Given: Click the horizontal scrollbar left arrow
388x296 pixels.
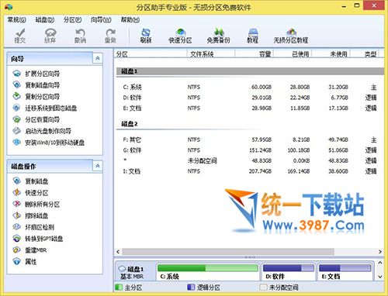Looking at the screenshot, I should click(x=118, y=251).
